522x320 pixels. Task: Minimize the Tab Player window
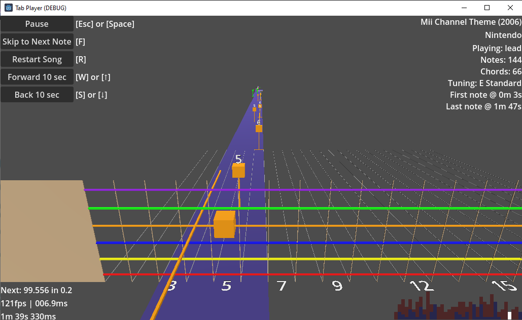click(464, 8)
